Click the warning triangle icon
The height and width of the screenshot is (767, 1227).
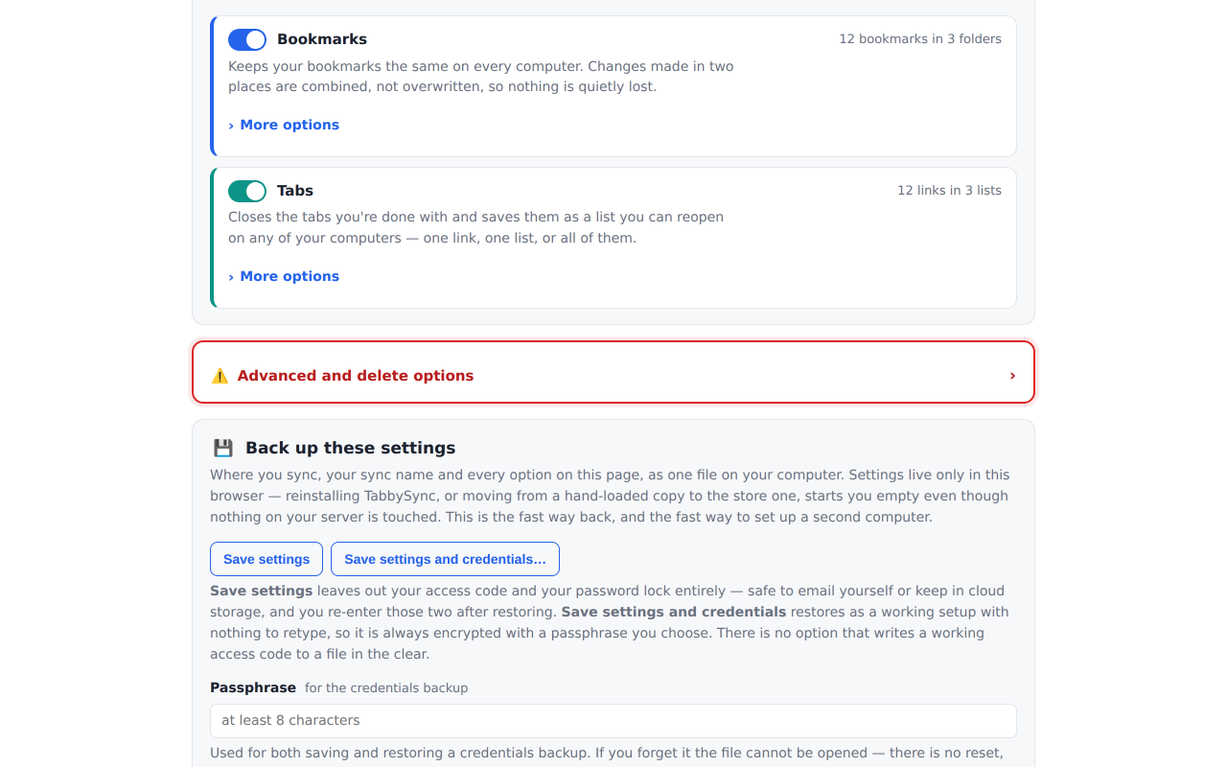pos(220,376)
